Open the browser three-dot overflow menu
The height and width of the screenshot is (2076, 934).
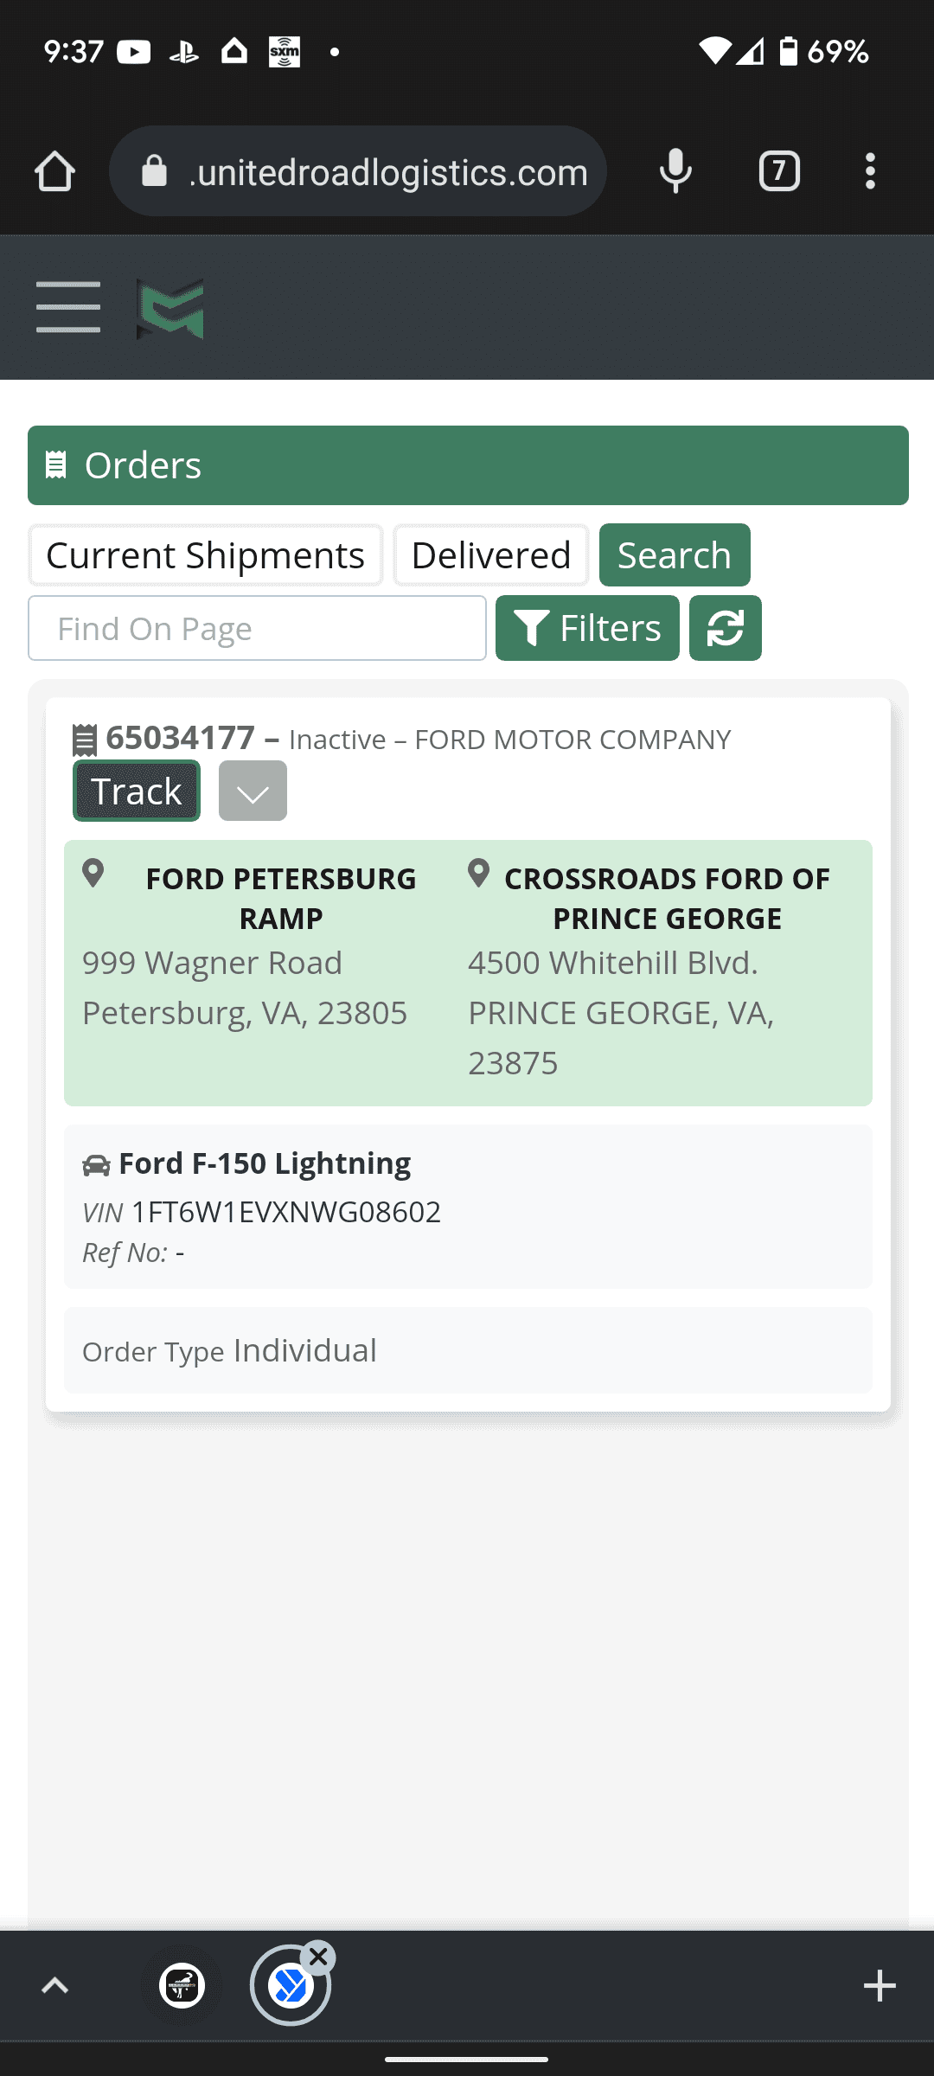click(x=870, y=171)
